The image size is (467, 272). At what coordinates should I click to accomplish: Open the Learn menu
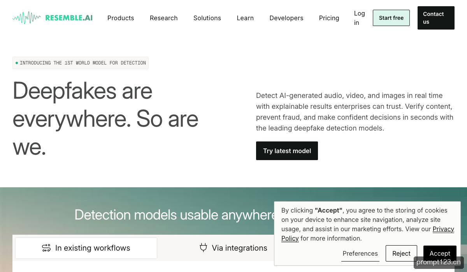[x=245, y=18]
